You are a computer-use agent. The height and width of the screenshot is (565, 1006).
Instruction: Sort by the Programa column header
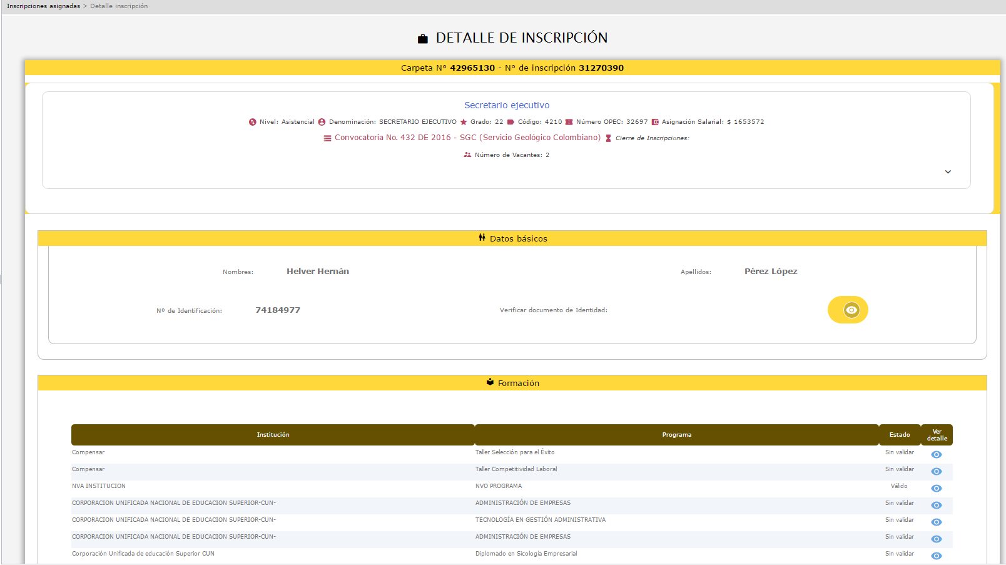[676, 435]
